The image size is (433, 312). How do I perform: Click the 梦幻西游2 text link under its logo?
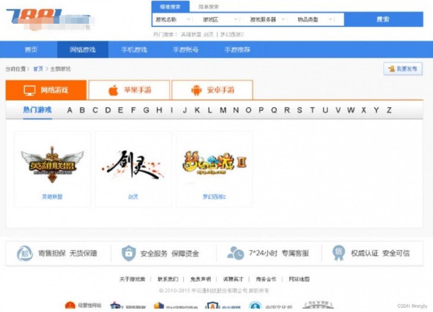(214, 197)
